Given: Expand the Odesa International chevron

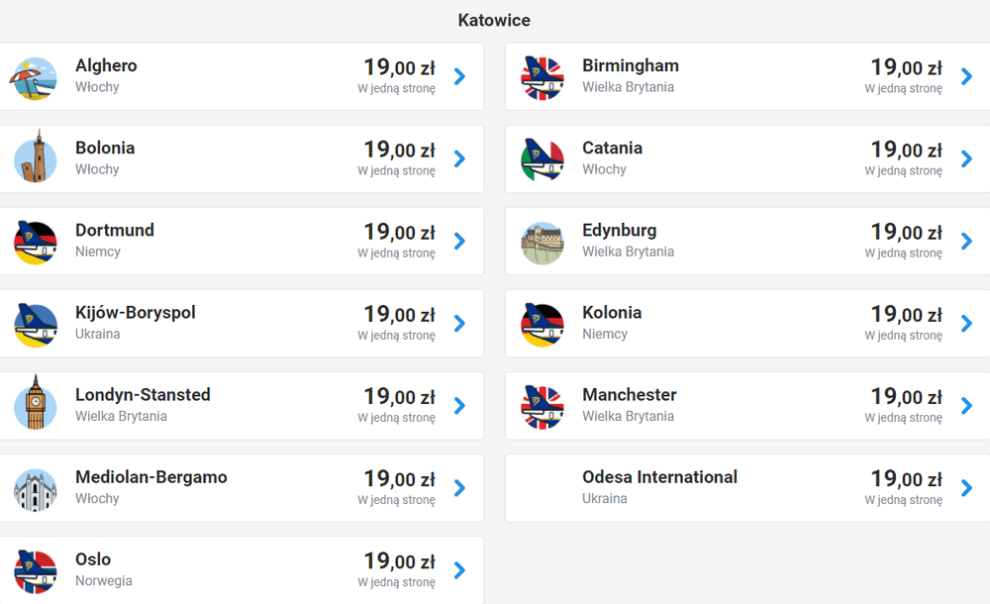Looking at the screenshot, I should tap(966, 488).
